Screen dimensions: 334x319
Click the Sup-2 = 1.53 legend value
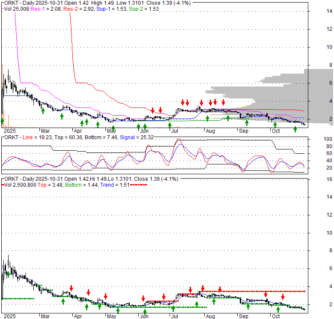coord(144,9)
